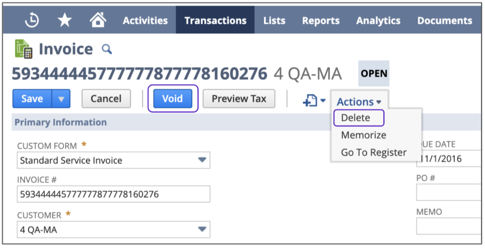Click the Memo input field

[449, 226]
